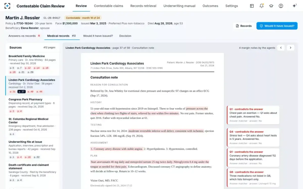Open the notifications bell
Viewport: 303px width, 189px height.
point(262,6)
